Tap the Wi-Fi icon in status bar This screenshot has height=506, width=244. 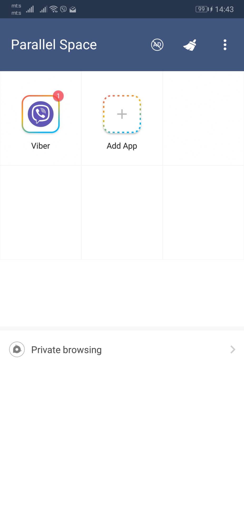point(53,9)
